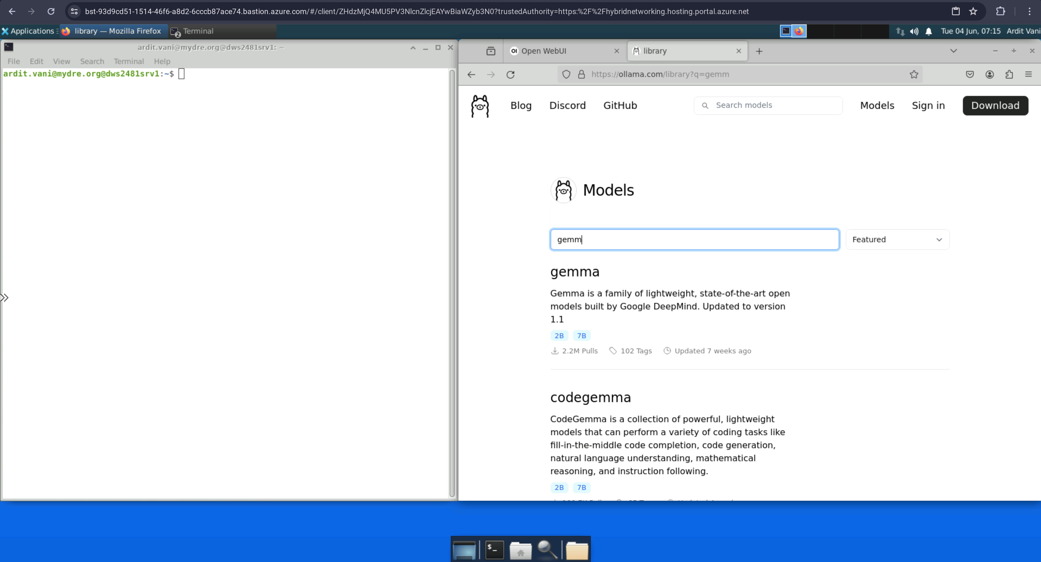Roll up the terminal window with caret button

click(x=413, y=48)
